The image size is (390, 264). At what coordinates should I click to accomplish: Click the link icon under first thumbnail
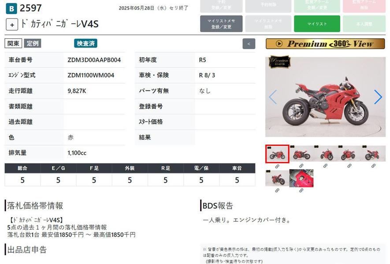[x=277, y=166]
